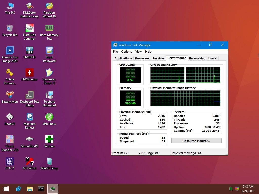Open File Explorer from the taskbar
Image resolution: width=259 pixels, height=194 pixels.
click(x=30, y=189)
